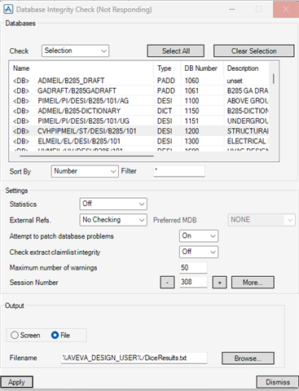Click the Session Number field showing 308
Viewport: 299px width, 391px height.
(x=193, y=282)
